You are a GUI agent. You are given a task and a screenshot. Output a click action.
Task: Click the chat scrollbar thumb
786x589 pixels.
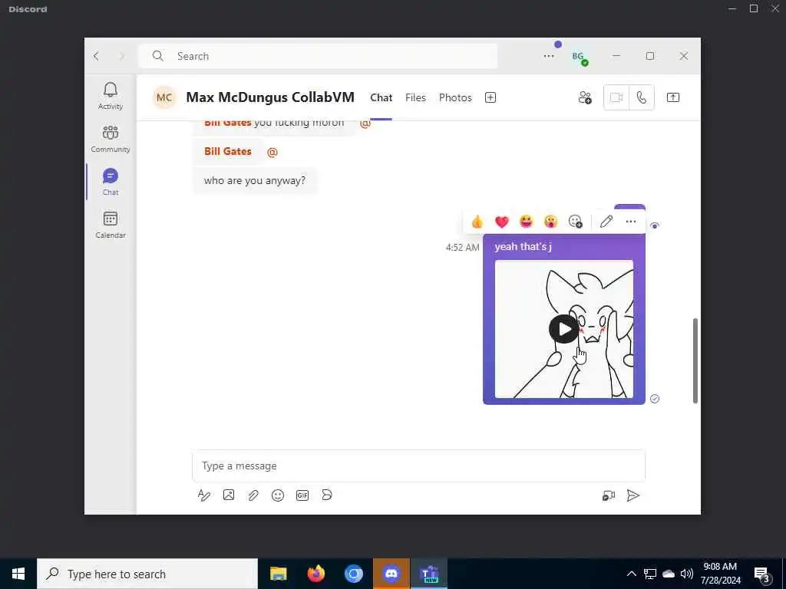pos(695,360)
